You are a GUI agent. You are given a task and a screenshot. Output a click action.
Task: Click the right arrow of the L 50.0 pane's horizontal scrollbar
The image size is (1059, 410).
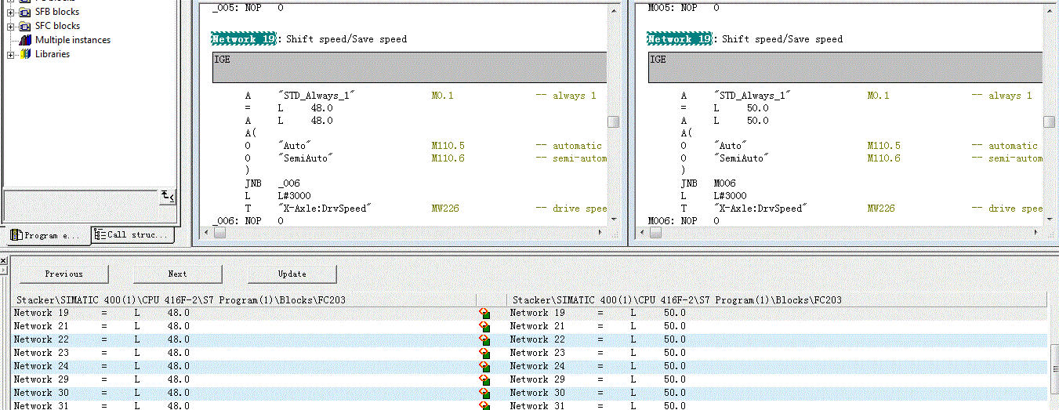coord(1037,233)
